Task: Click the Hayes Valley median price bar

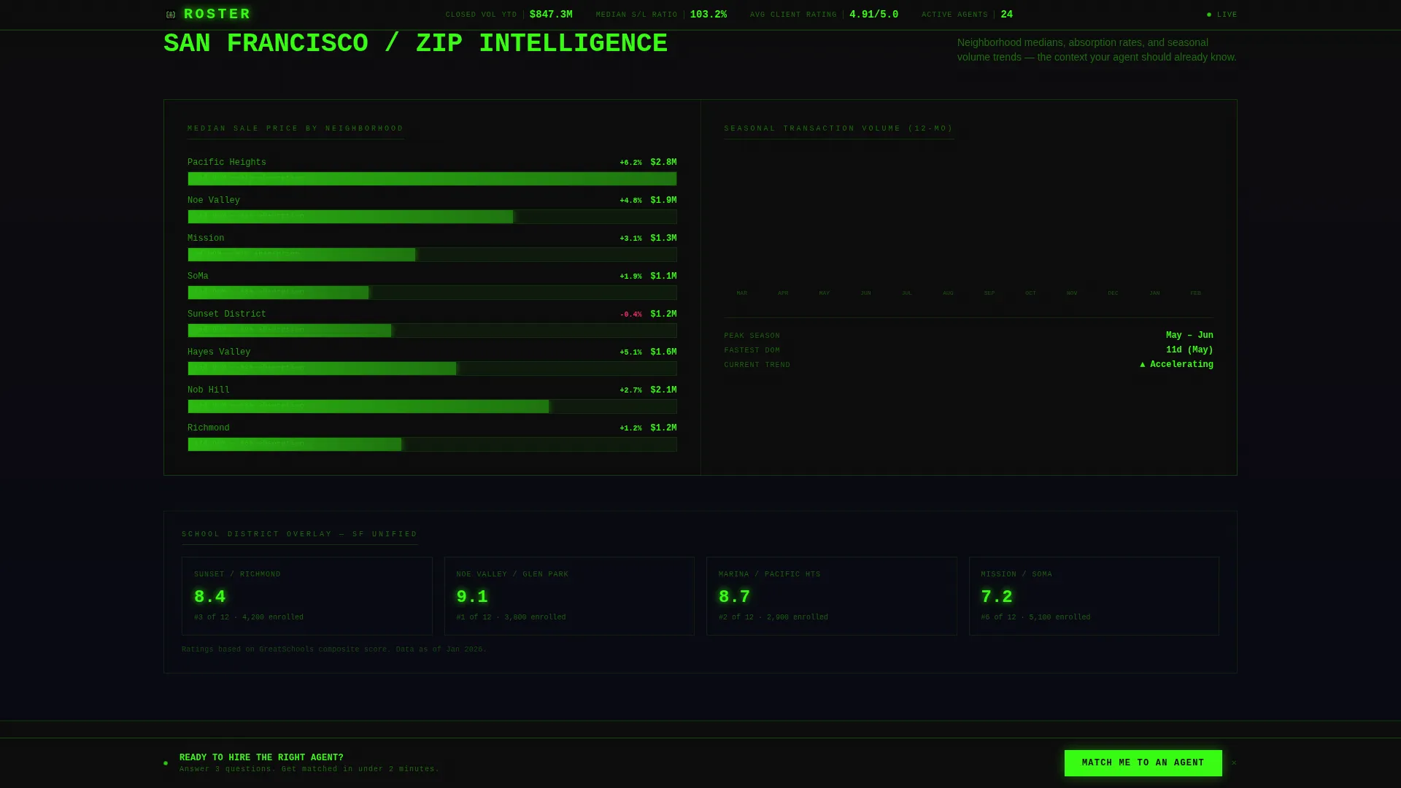Action: click(432, 368)
